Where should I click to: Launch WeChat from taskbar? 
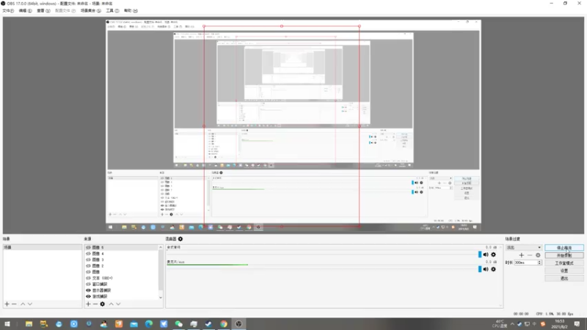(178, 324)
